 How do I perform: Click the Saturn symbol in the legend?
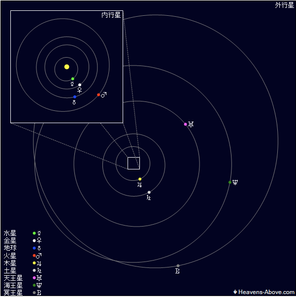[x=39, y=270]
